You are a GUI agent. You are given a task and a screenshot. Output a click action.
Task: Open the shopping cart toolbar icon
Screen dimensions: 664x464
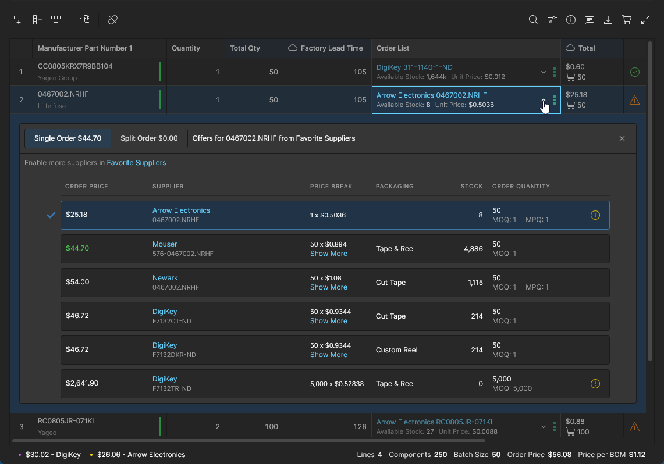[x=627, y=20]
